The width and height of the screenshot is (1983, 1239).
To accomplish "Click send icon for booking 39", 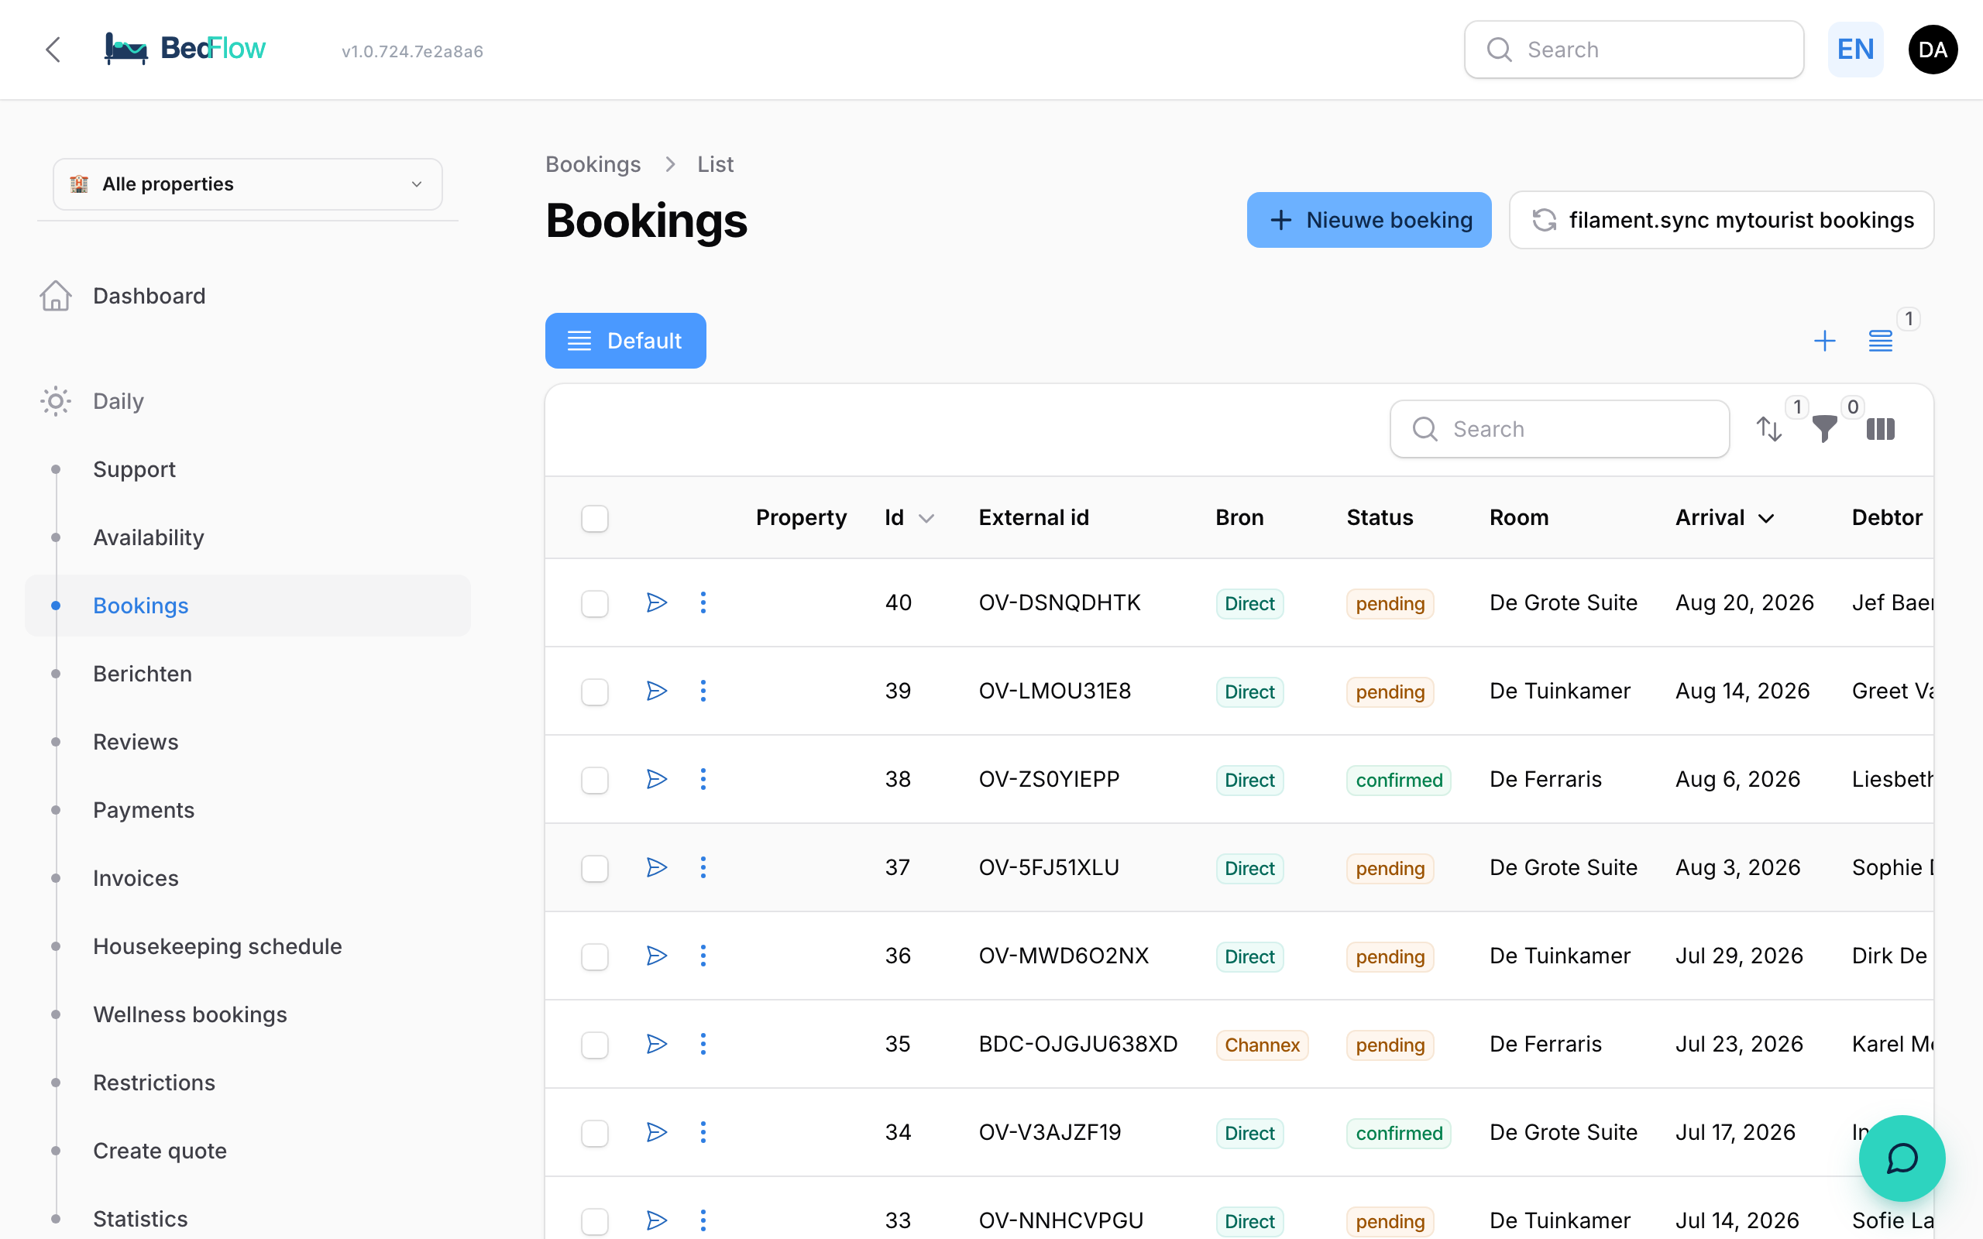I will [656, 691].
